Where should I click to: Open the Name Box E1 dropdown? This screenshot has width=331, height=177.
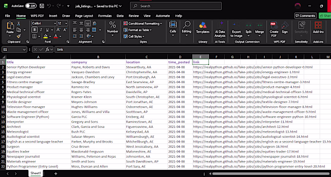point(24,50)
